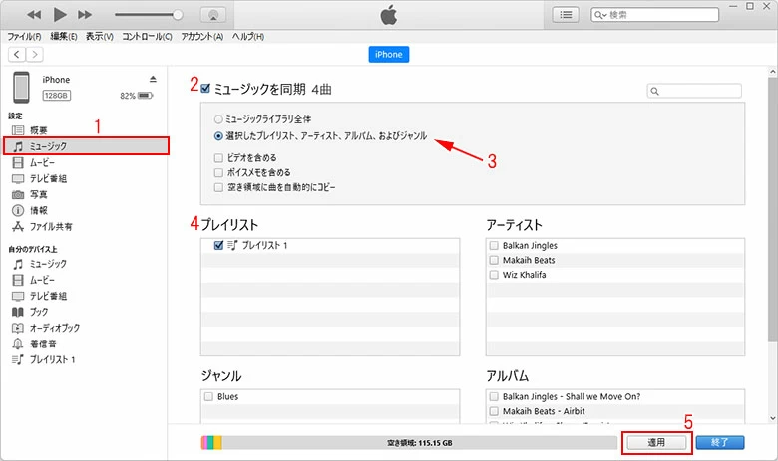
Task: Enable the ビデオを含める checkbox
Action: coord(218,157)
